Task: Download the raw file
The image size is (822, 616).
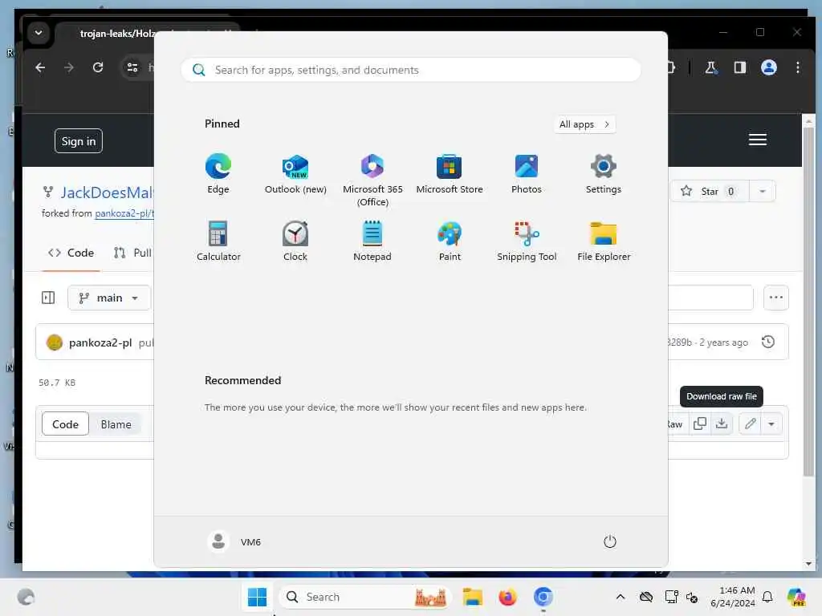Action: (x=722, y=423)
